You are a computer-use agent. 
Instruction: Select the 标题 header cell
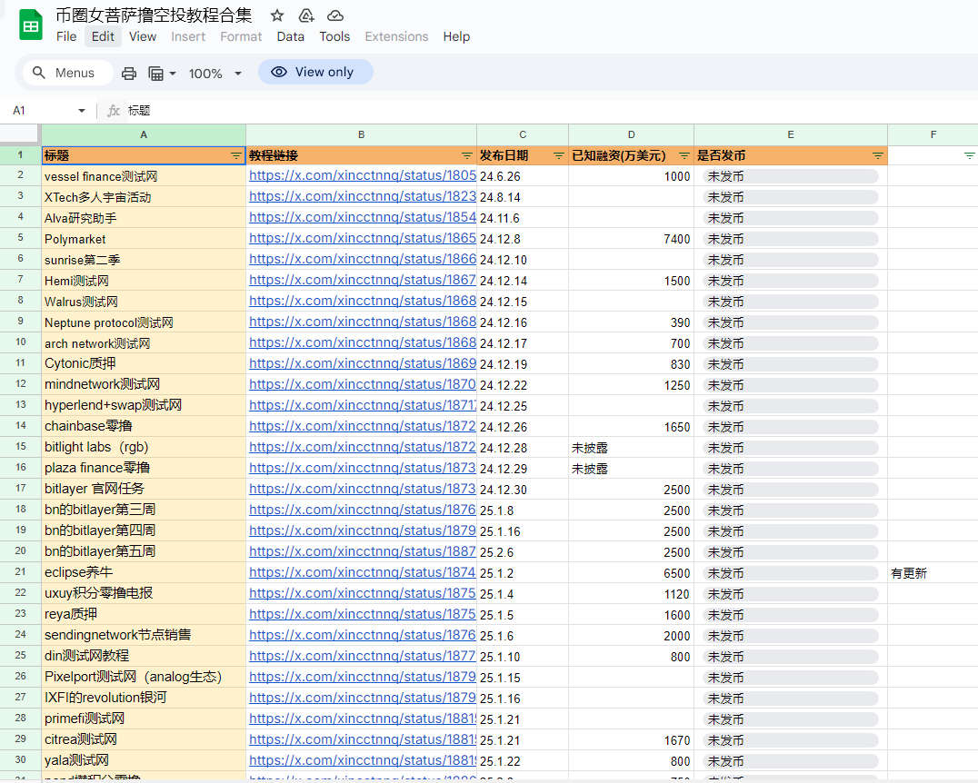click(144, 155)
